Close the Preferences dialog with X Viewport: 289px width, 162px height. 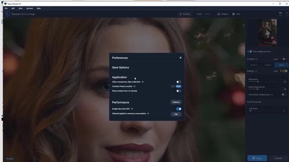(x=181, y=58)
